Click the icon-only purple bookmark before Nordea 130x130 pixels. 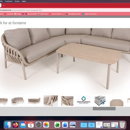pos(23,14)
